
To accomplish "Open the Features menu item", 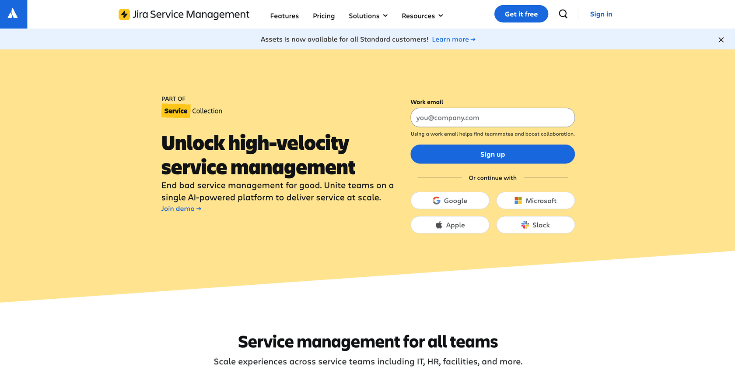I will coord(284,16).
